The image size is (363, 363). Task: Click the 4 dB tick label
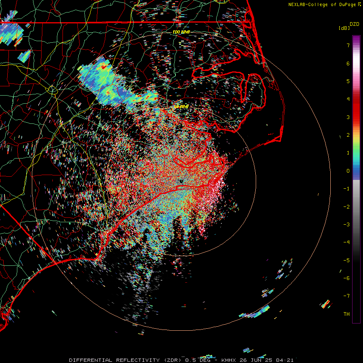[348, 99]
